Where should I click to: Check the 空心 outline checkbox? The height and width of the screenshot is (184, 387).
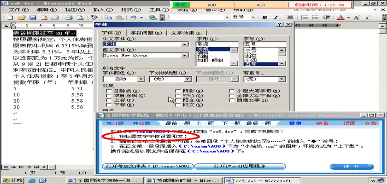click(x=178, y=96)
